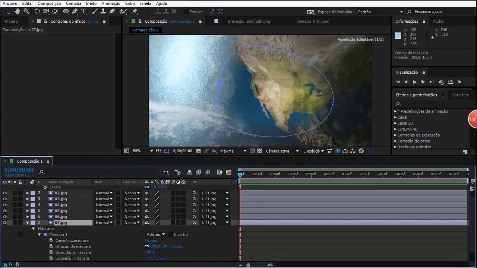477x268 pixels.
Task: Open the Composição menu
Action: 49,3
